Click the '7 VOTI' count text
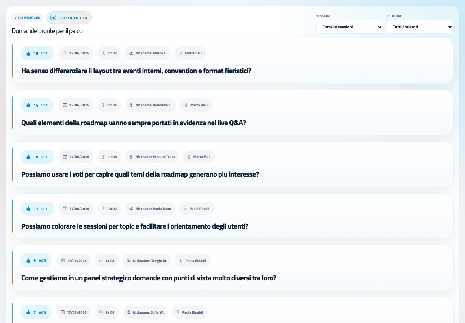This screenshot has height=323, width=465. [40, 312]
